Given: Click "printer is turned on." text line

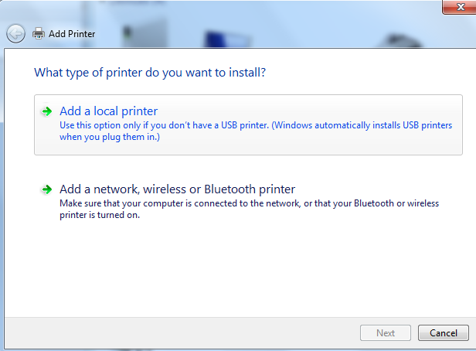Looking at the screenshot, I should (99, 214).
